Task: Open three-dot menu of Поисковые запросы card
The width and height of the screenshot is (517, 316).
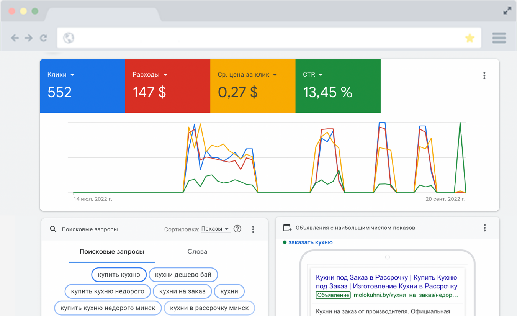Action: (253, 229)
